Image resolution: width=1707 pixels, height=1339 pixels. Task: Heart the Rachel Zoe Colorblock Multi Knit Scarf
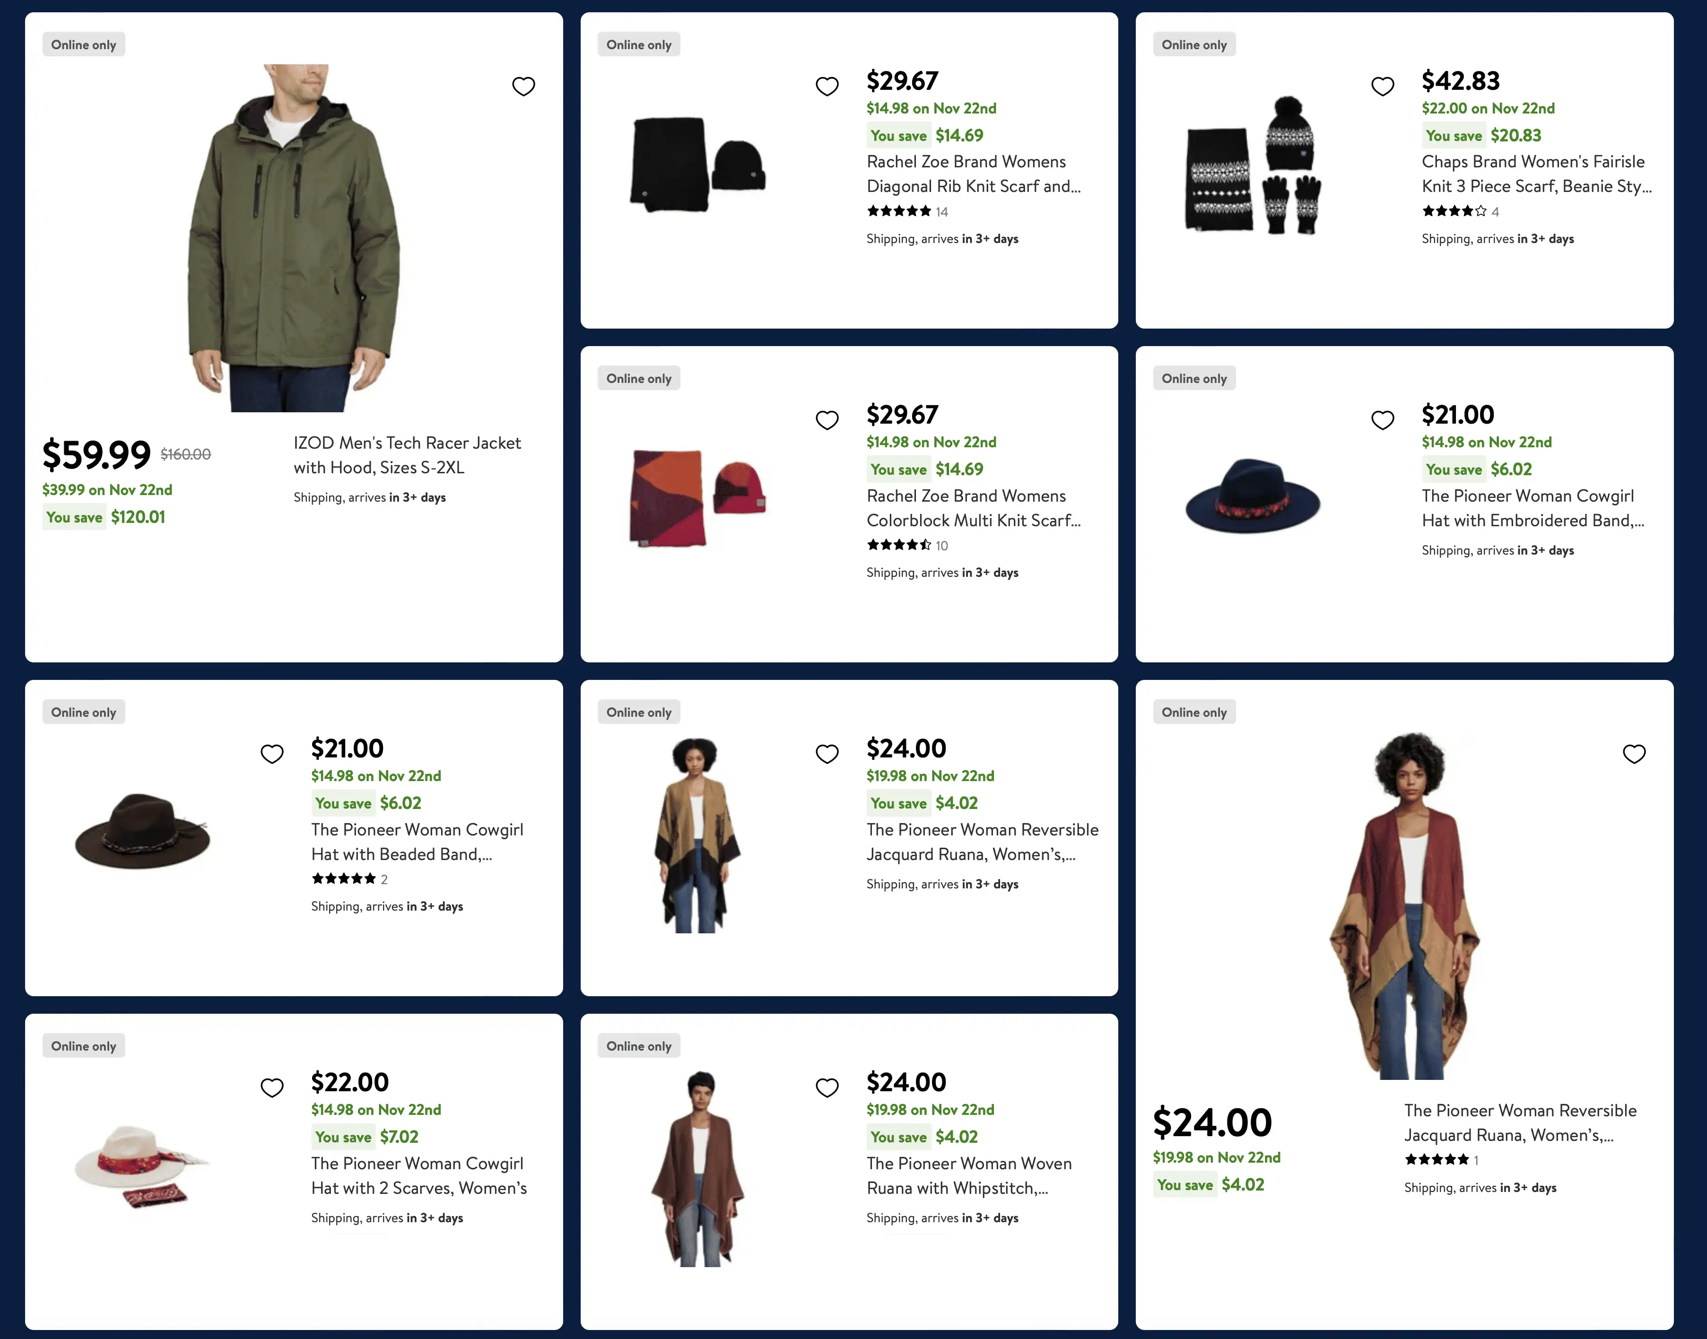pyautogui.click(x=827, y=420)
